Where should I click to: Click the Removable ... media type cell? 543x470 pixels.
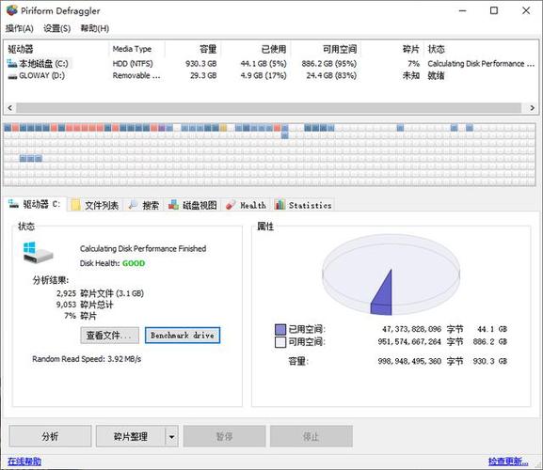pos(136,75)
